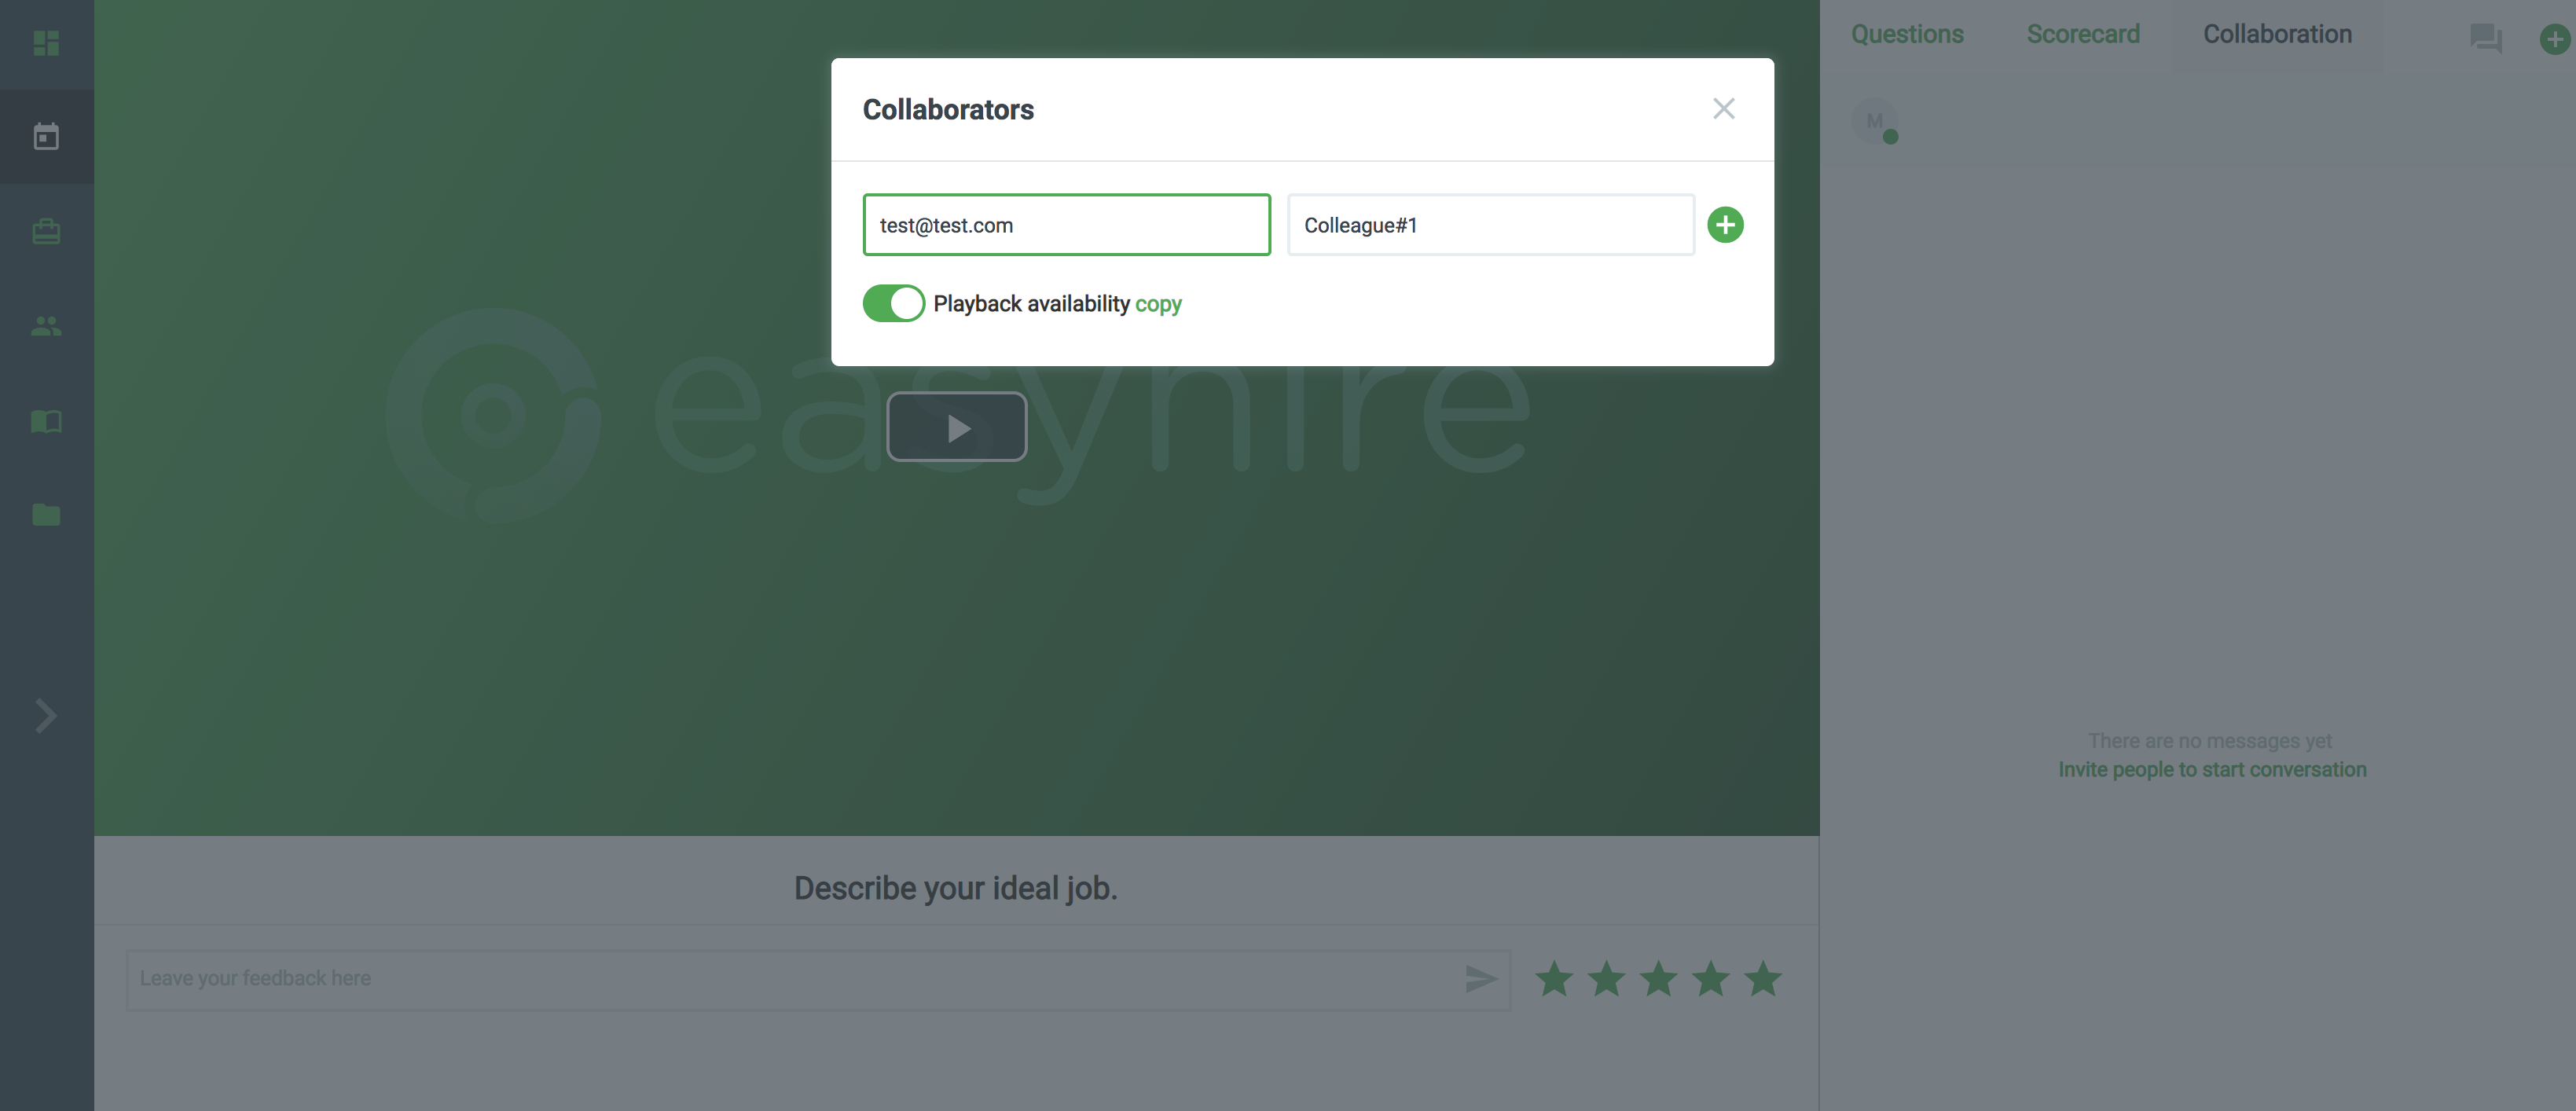Rate with the fifth star
The height and width of the screenshot is (1111, 2576).
pos(1763,979)
